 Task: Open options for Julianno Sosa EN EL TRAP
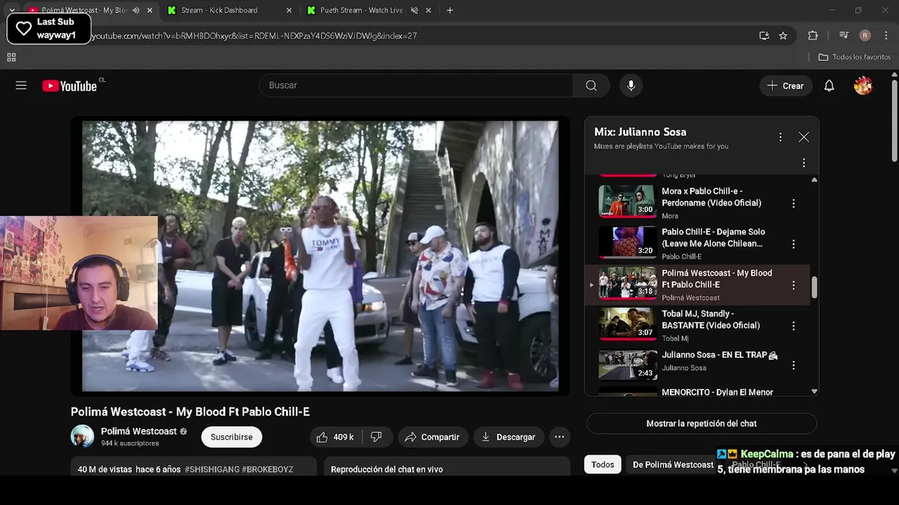794,365
